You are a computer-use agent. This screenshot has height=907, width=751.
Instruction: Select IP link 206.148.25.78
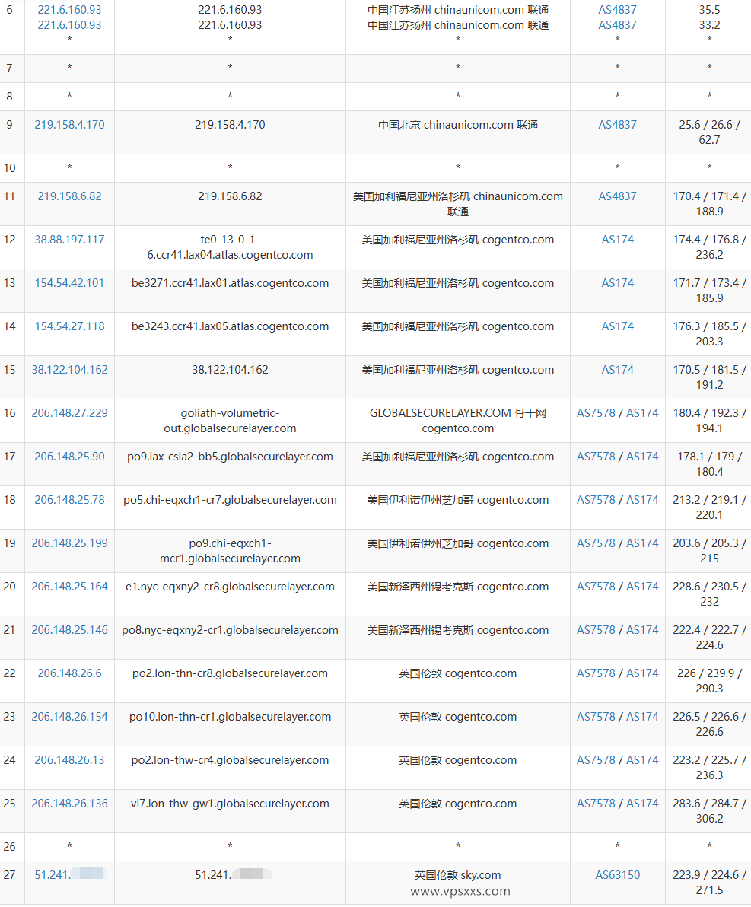pyautogui.click(x=69, y=500)
